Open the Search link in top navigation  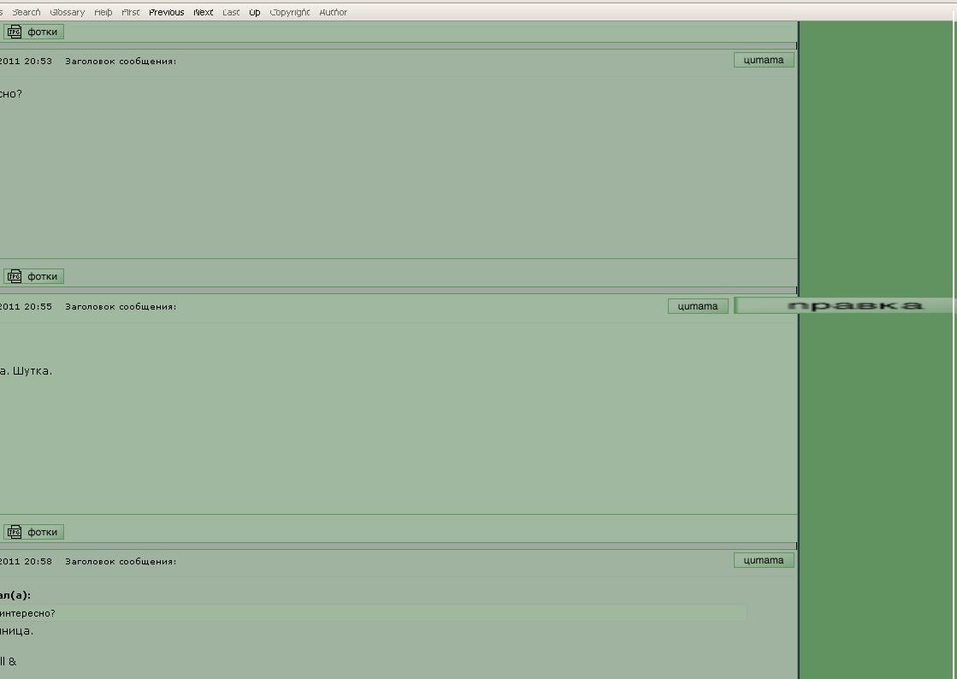27,12
